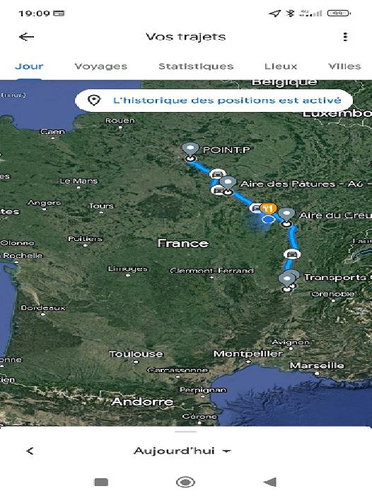The image size is (372, 496).
Task: Tap the blue current-position dot
Action: (268, 219)
